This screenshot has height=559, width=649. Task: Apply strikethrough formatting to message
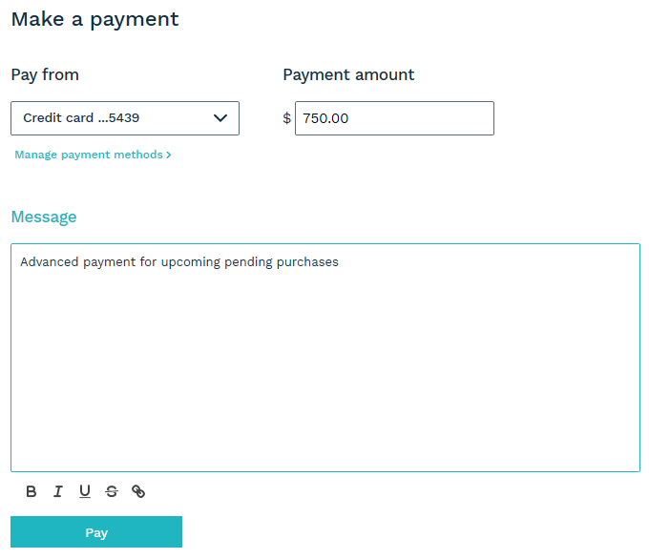pos(112,491)
